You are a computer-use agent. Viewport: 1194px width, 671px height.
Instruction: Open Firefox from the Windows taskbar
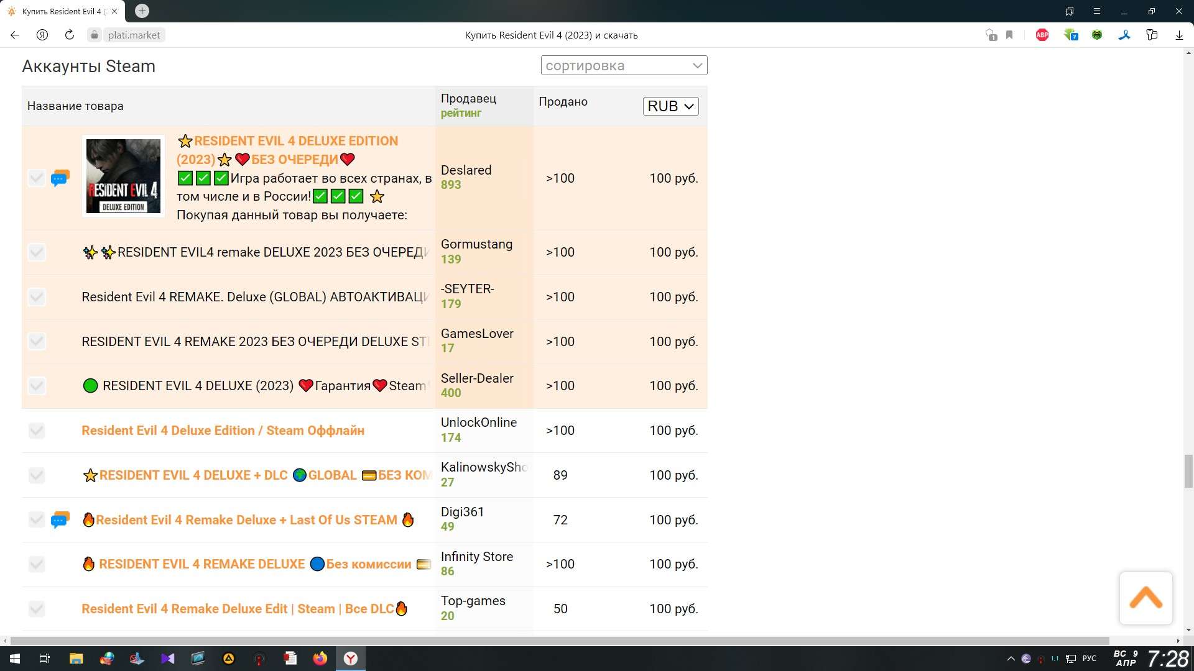(320, 659)
